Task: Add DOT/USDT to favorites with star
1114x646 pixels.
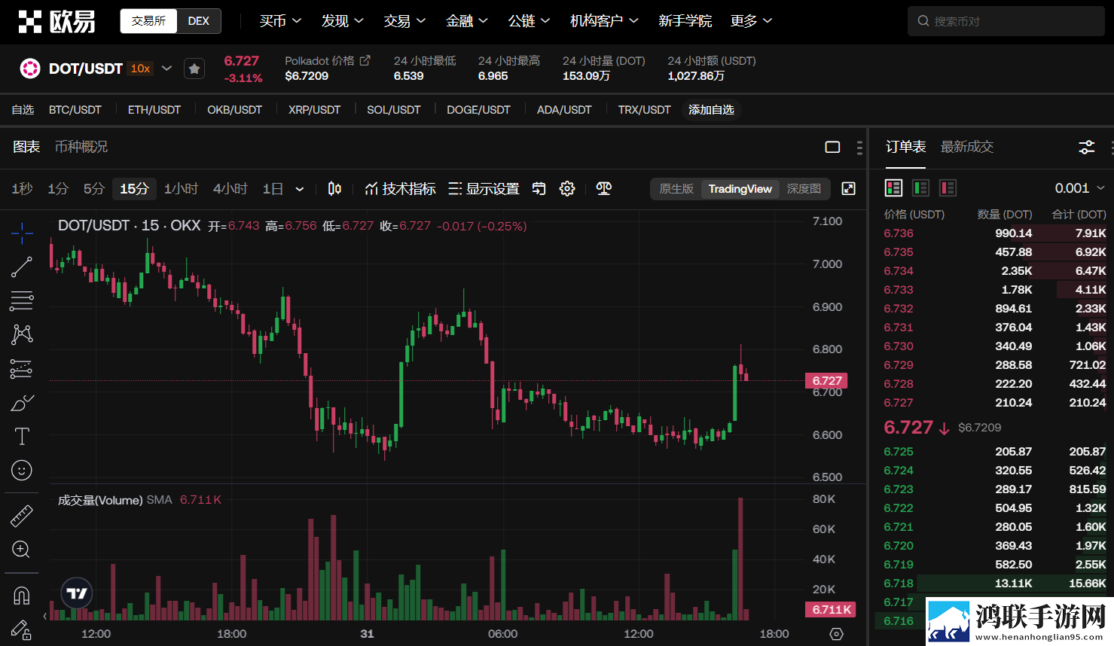Action: [194, 69]
